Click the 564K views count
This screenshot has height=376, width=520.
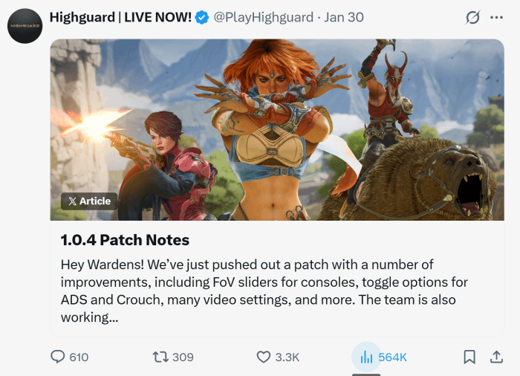click(393, 357)
